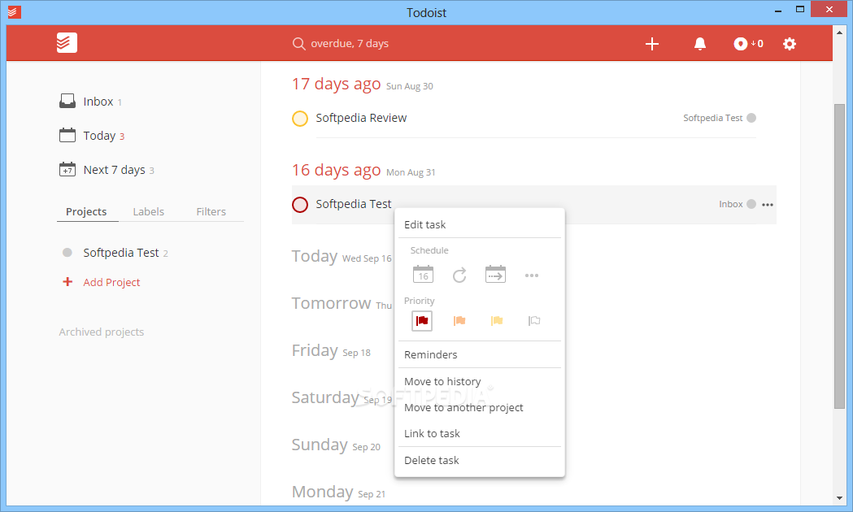Click the search field showing overdue, 7 days

(x=350, y=44)
